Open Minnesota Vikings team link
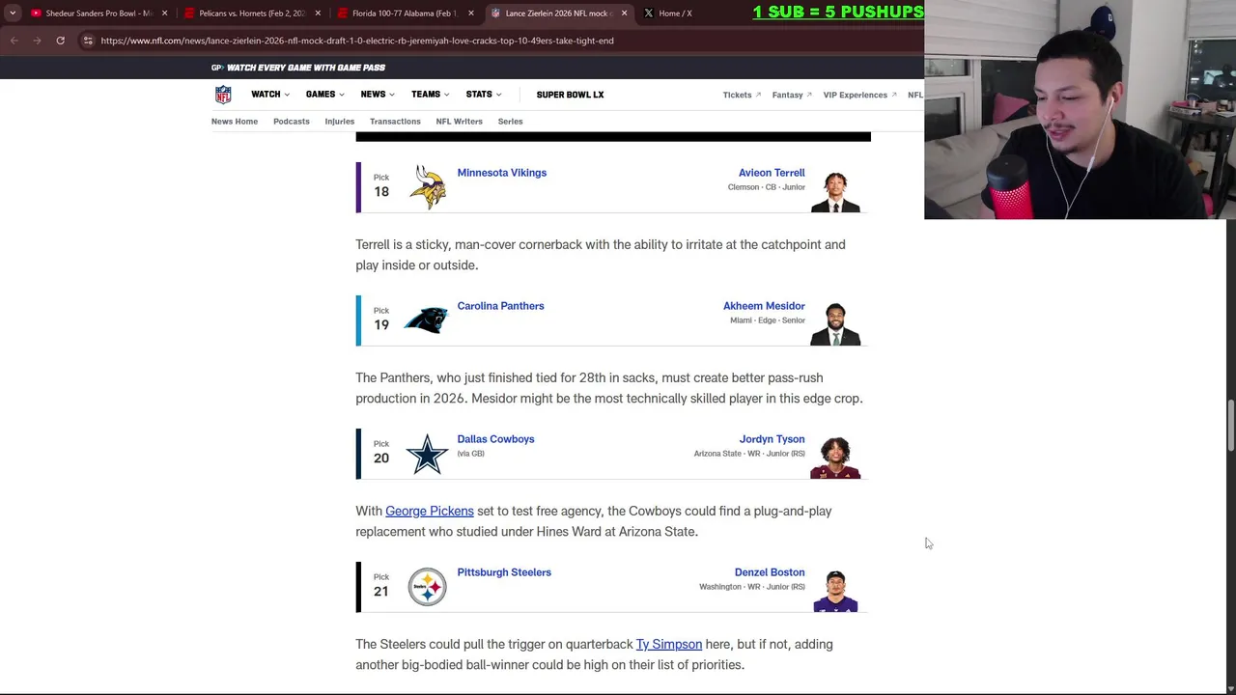The image size is (1236, 695). (x=502, y=173)
